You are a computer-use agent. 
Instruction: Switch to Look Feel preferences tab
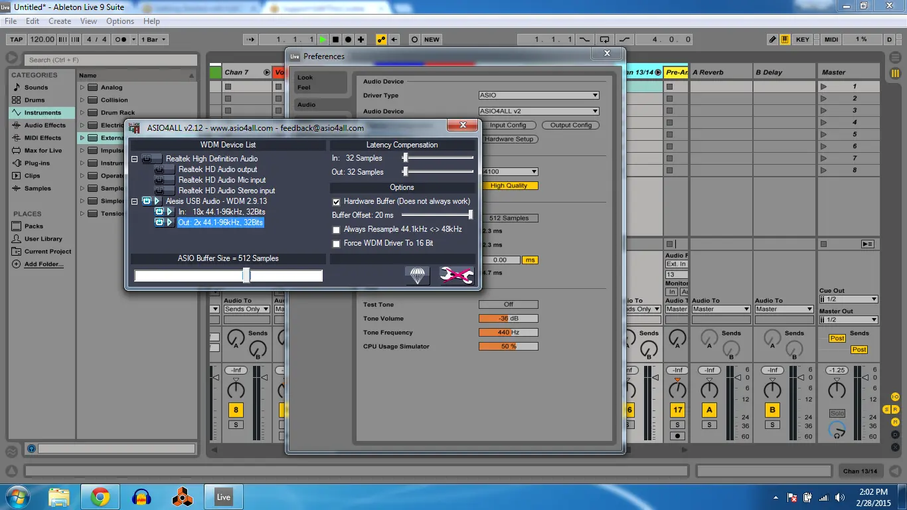coord(321,82)
